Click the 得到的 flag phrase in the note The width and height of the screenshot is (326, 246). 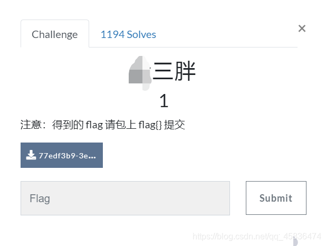coord(78,125)
